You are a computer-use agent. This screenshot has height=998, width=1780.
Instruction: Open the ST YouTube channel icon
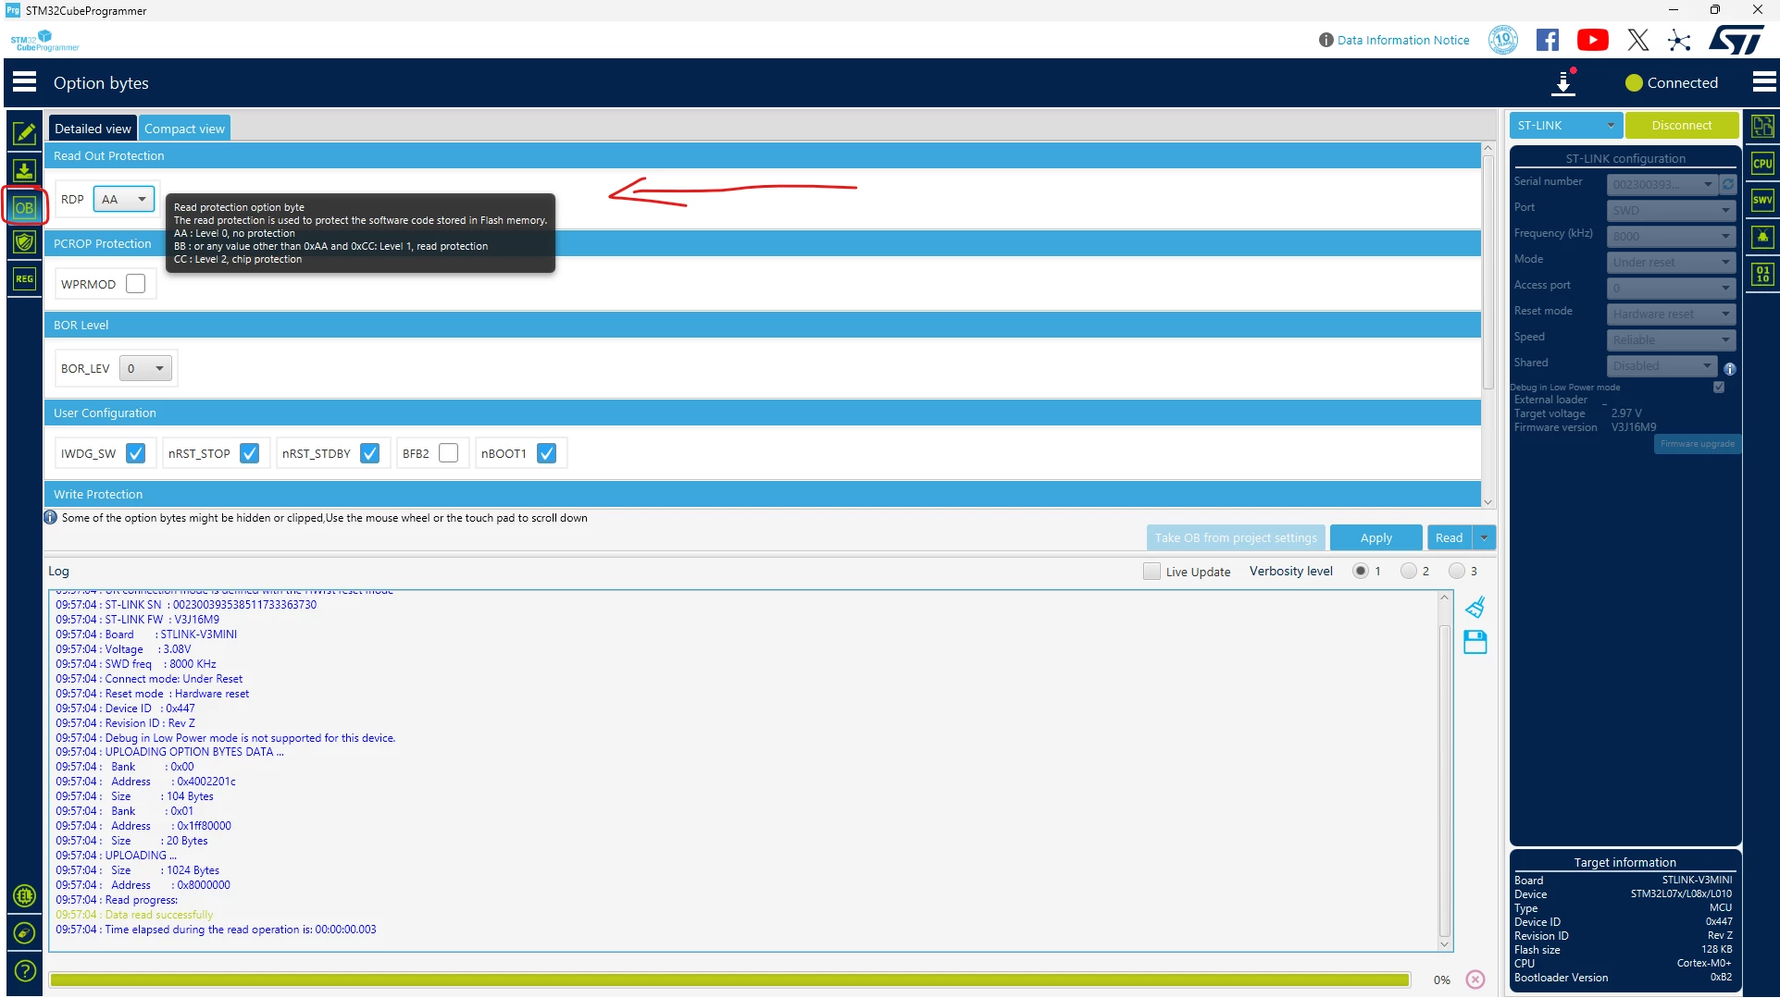coord(1592,40)
